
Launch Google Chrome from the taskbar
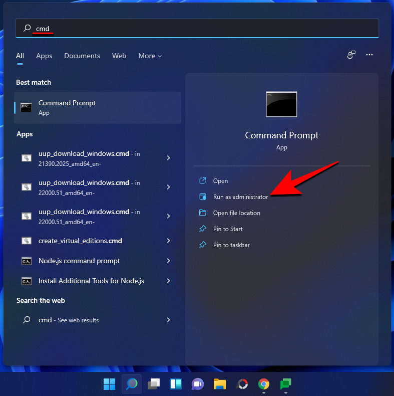[263, 384]
